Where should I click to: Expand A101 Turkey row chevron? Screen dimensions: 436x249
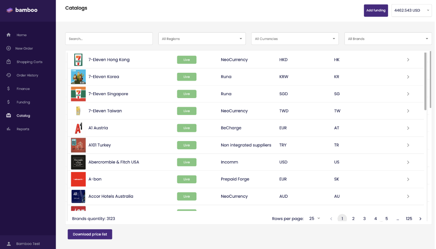pyautogui.click(x=408, y=145)
